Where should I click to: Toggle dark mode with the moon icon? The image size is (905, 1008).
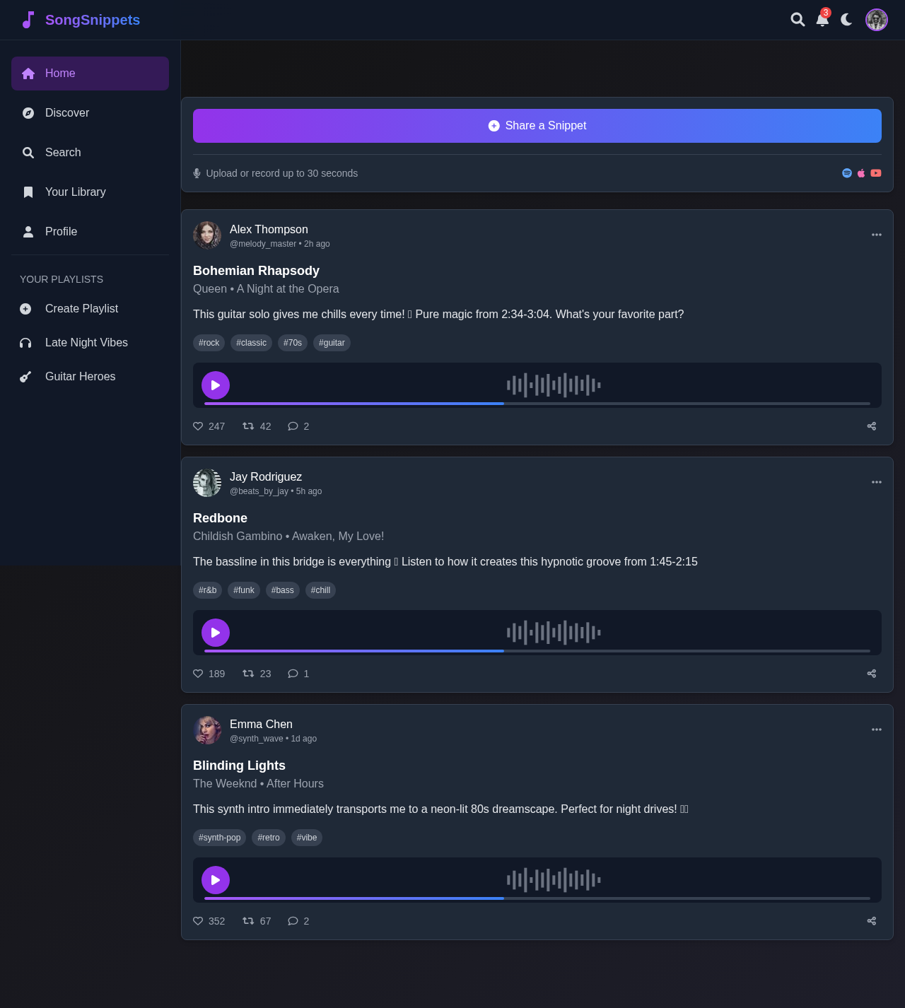coord(846,20)
